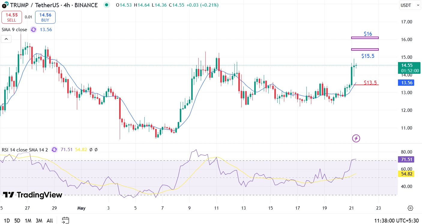Collapse the indicator legend chevron
Image resolution: width=422 pixels, height=224 pixels.
[6, 39]
